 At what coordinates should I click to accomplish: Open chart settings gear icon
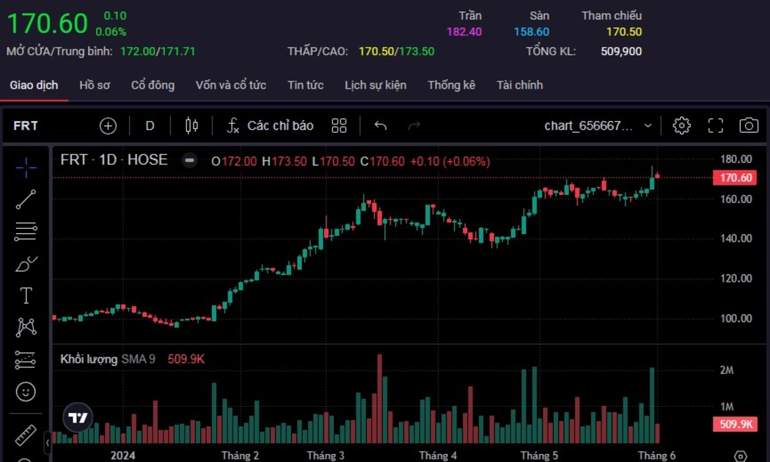681,125
